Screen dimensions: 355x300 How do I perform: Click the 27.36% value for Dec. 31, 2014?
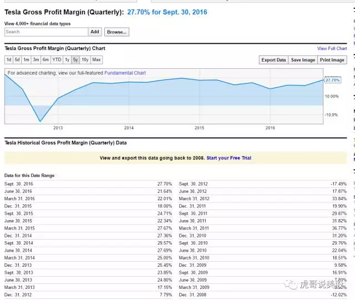[165, 236]
